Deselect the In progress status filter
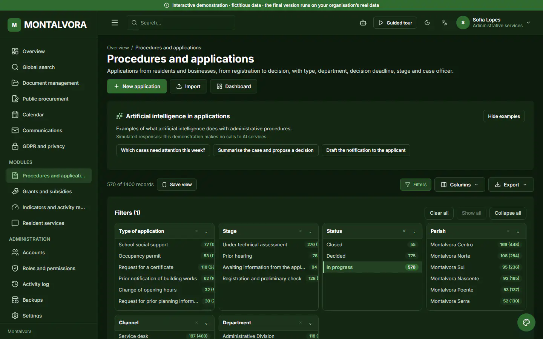 [372, 267]
